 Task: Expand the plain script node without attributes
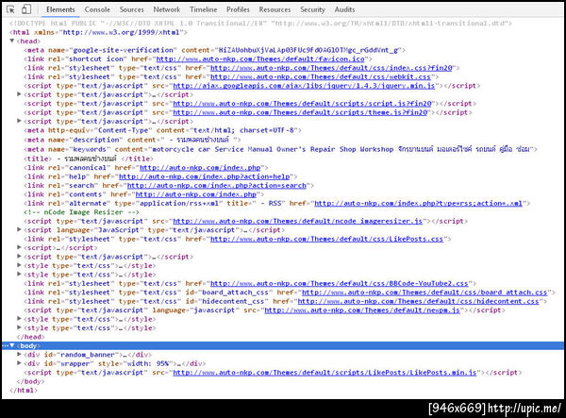pos(19,247)
